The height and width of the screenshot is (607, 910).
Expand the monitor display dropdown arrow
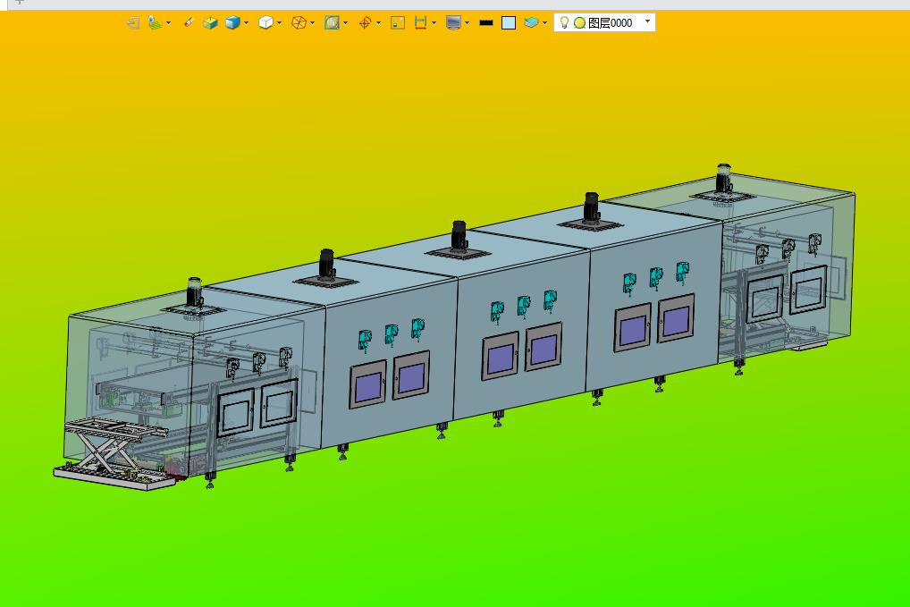[x=468, y=23]
